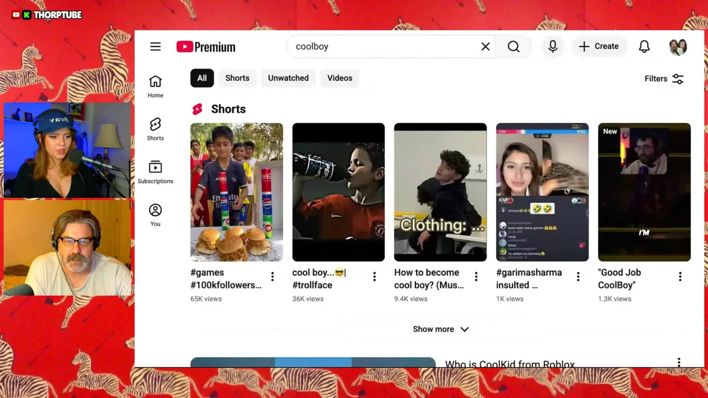Screen dimensions: 708x398
Task: Click the man's webcam feed
Action: tap(67, 248)
